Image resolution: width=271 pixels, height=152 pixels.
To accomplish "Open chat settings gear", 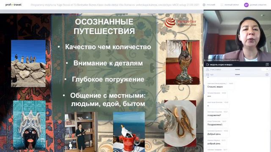I will click(x=267, y=75).
